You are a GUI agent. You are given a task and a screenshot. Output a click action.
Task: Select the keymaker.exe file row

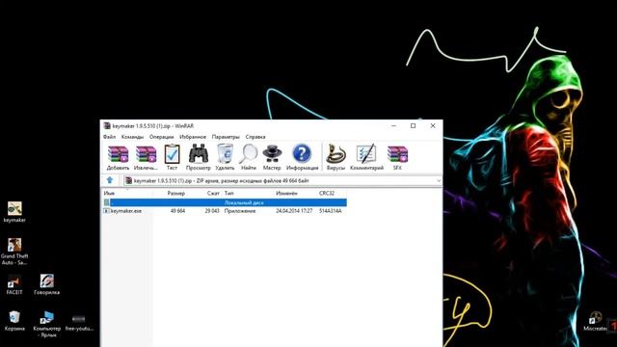point(225,211)
